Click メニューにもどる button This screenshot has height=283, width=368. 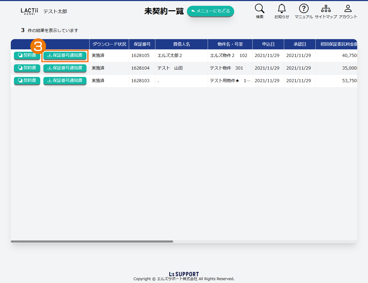pyautogui.click(x=210, y=11)
